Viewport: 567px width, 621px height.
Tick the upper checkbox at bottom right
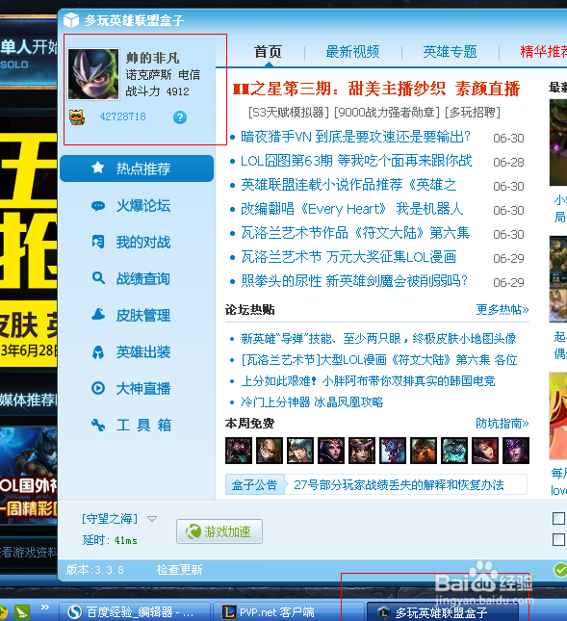coord(558,518)
